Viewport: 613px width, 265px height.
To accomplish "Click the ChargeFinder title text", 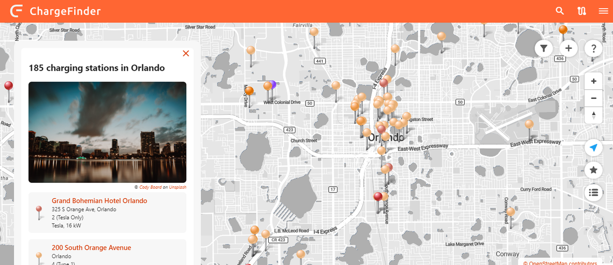I will pyautogui.click(x=65, y=11).
